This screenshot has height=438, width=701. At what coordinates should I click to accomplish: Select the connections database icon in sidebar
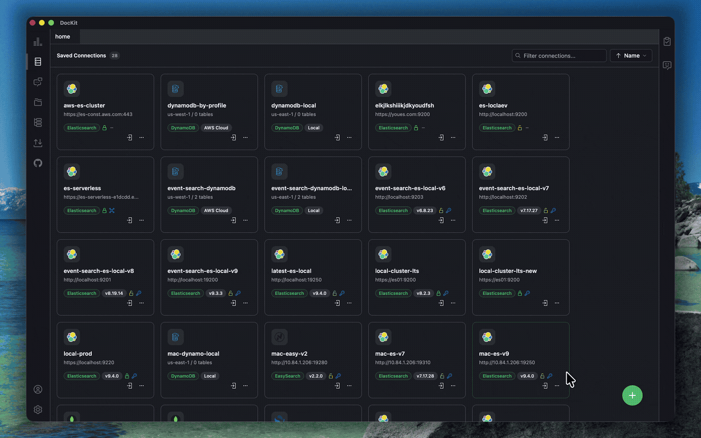(38, 62)
